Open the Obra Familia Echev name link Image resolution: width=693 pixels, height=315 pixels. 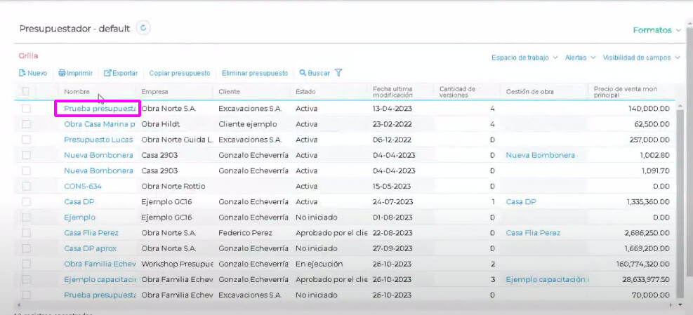coord(100,264)
